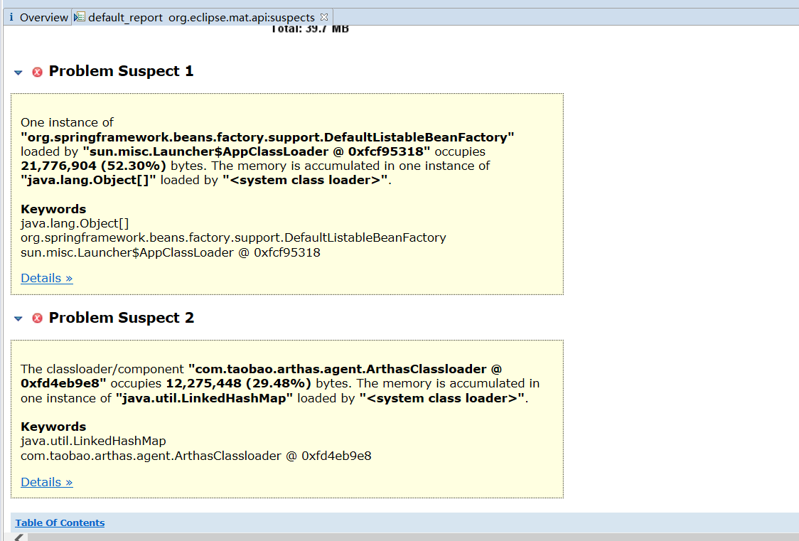This screenshot has width=799, height=541.
Task: Collapse the Problem Suspect 1 section
Action: 18,73
